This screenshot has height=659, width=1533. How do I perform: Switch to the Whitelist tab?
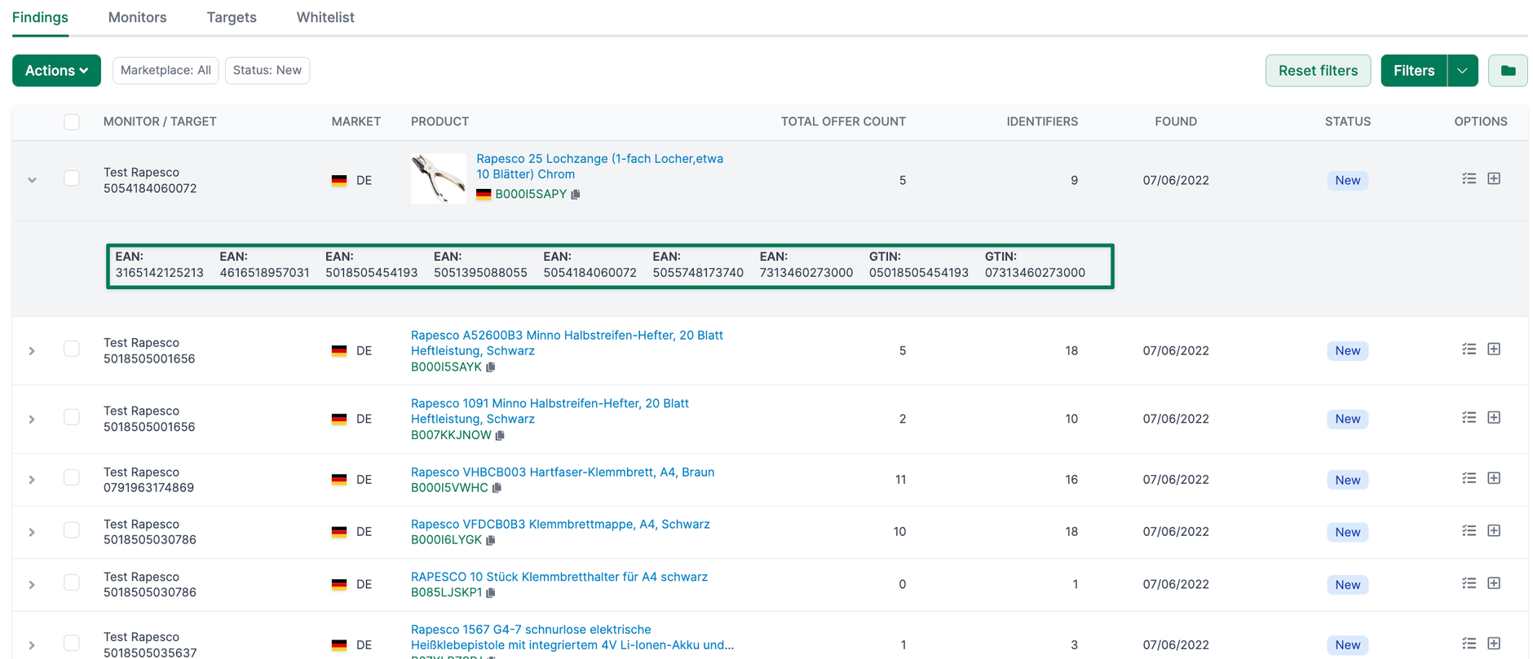tap(325, 17)
